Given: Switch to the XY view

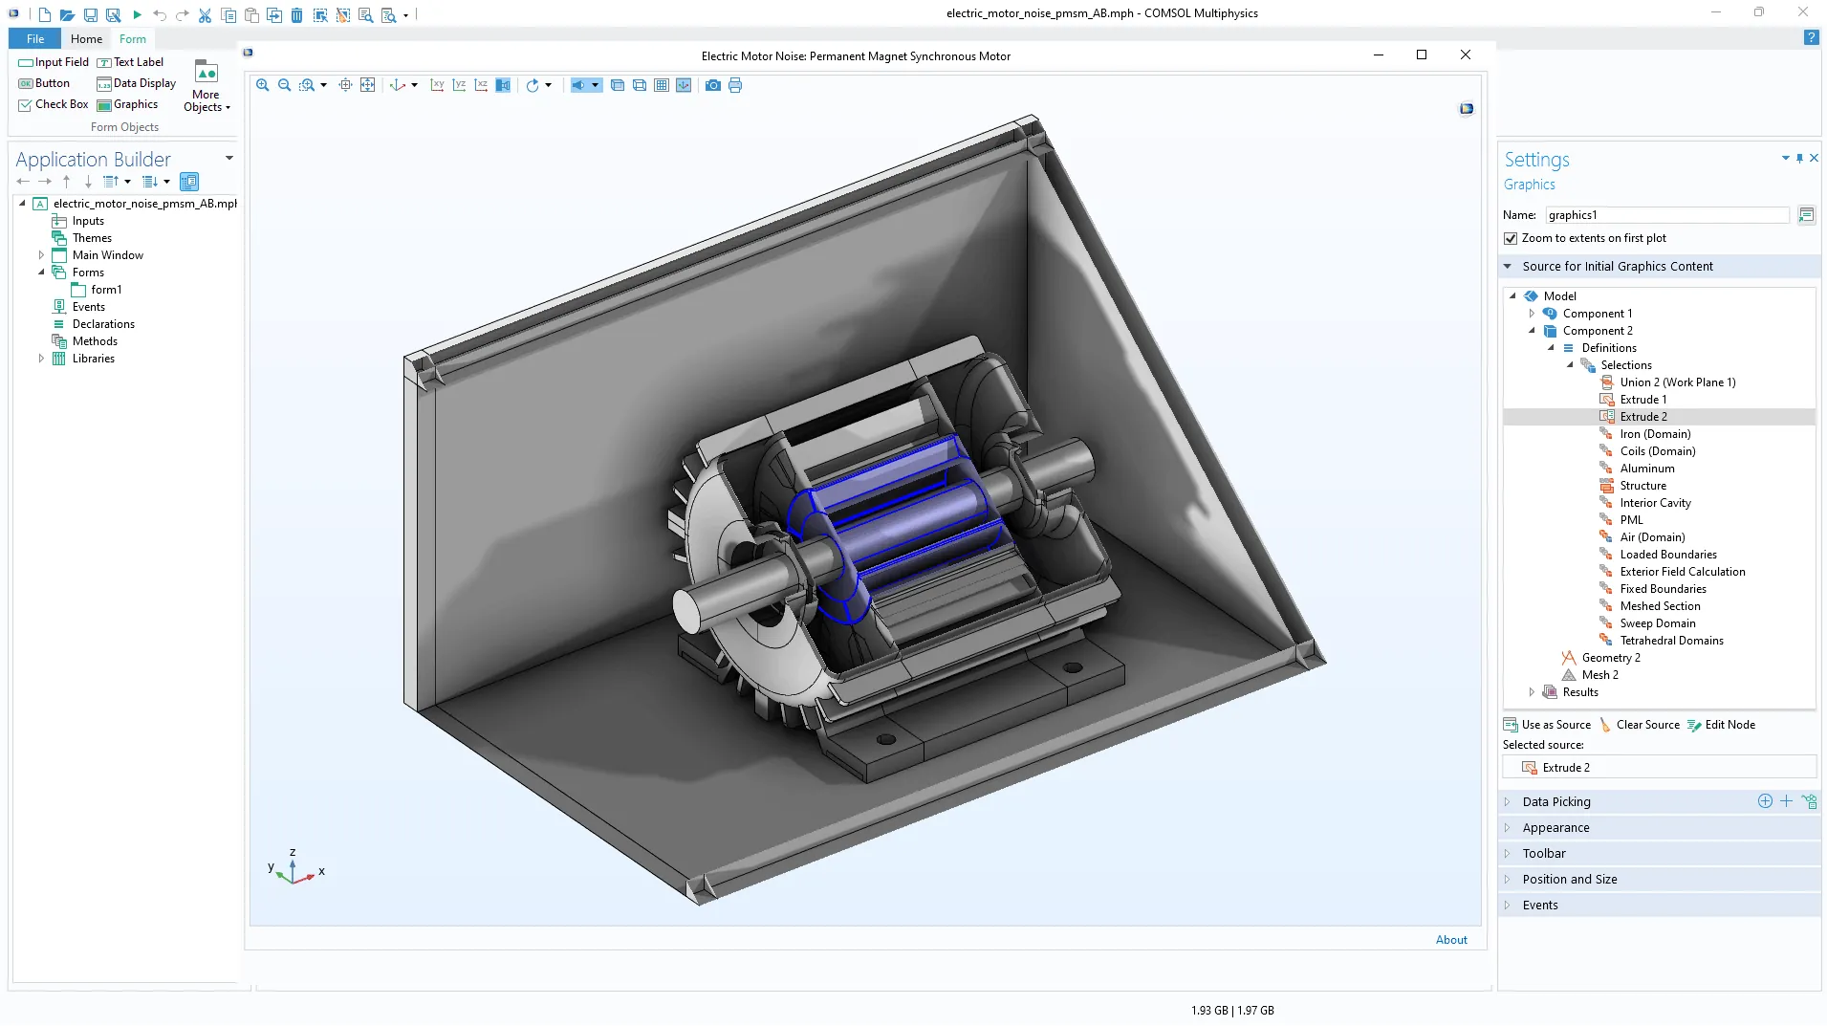Looking at the screenshot, I should point(437,85).
